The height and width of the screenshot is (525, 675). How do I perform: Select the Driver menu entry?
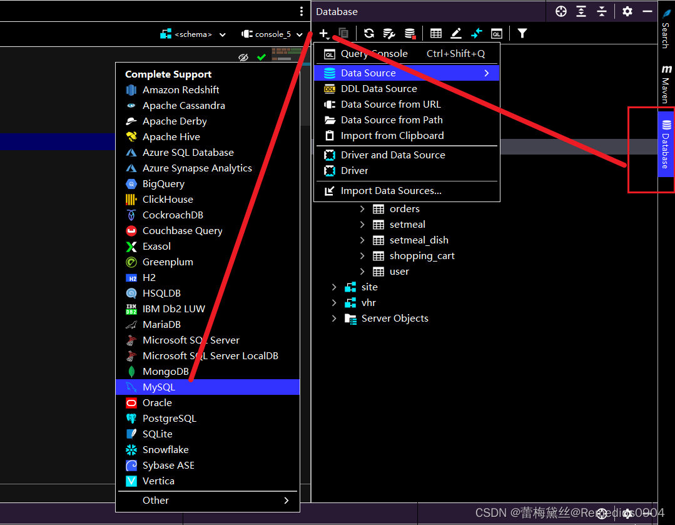pos(407,171)
